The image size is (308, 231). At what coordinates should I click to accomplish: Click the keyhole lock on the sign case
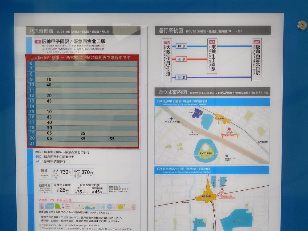(302, 25)
